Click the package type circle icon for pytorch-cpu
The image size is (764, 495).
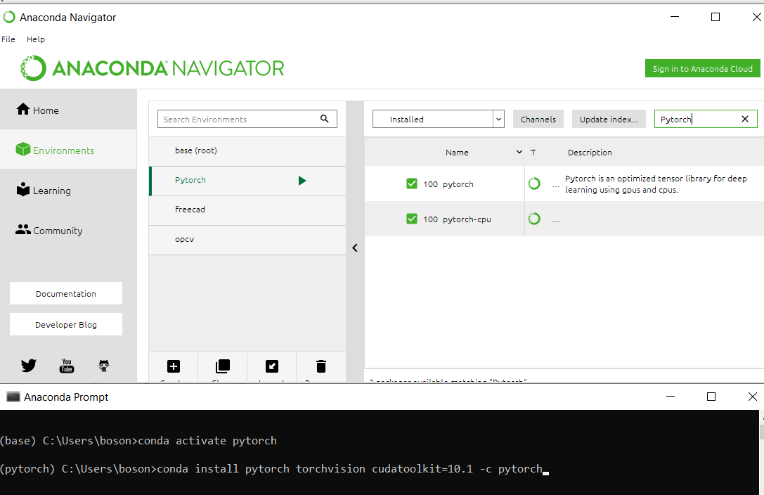coord(534,219)
